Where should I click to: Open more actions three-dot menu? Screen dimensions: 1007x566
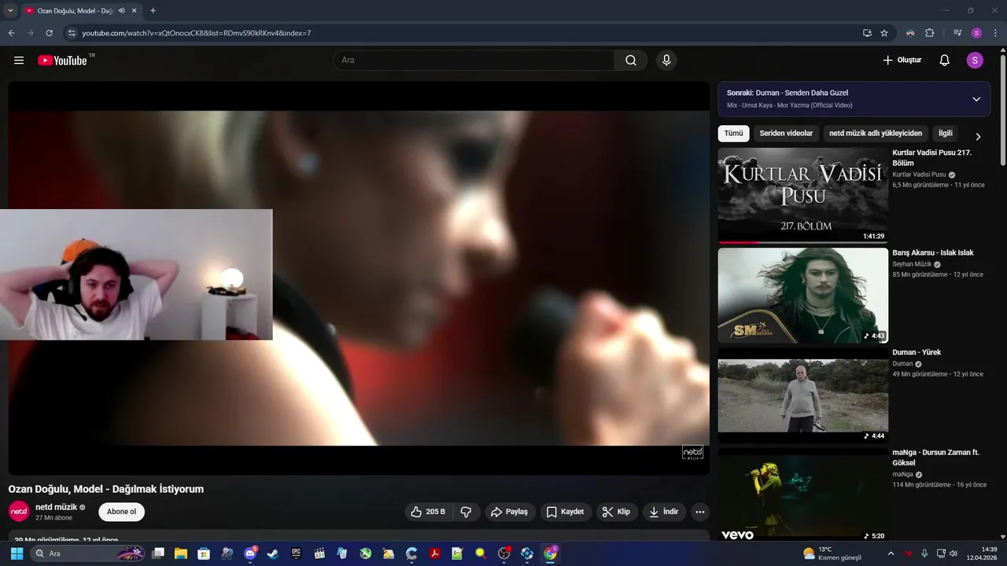click(x=699, y=512)
